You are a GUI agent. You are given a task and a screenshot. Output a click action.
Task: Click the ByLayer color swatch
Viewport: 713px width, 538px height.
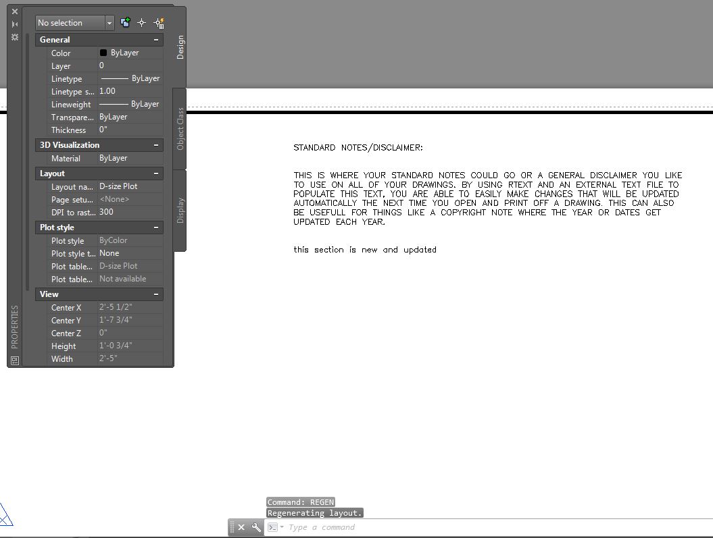pos(103,53)
